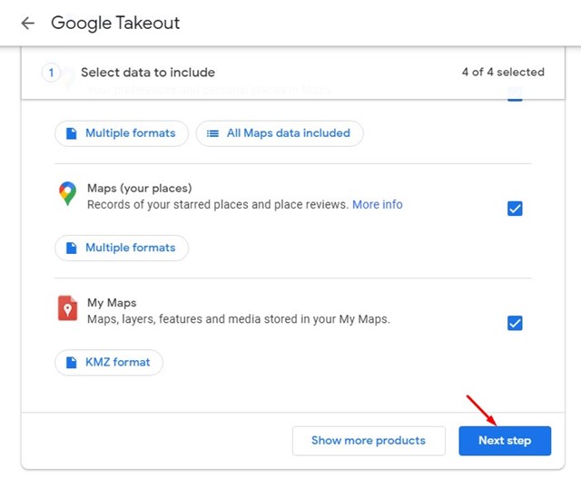Click the starred places and reviews description
This screenshot has height=478, width=581.
218,204
